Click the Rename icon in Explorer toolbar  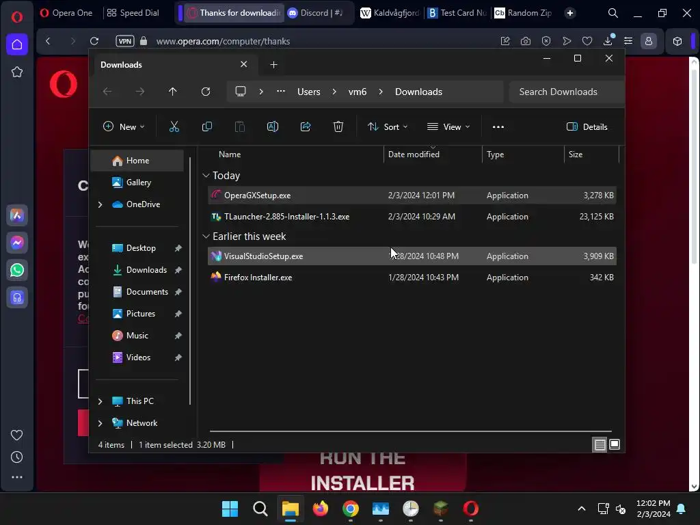(x=272, y=126)
